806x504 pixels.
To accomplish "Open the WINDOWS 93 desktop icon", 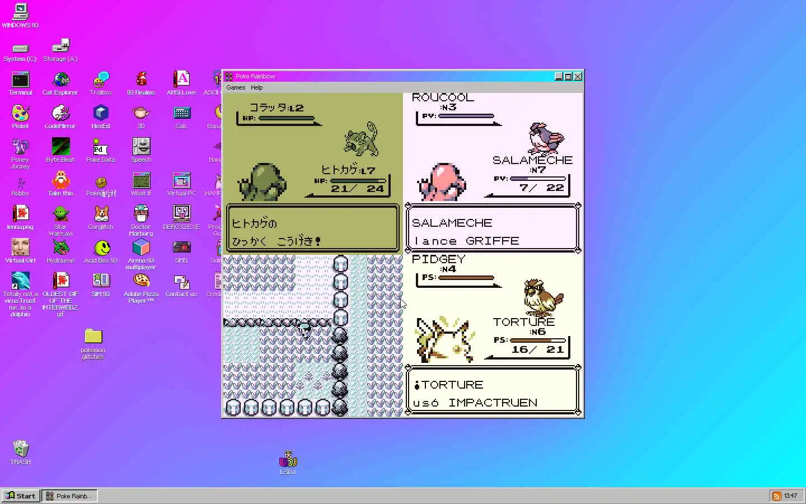I will (x=20, y=15).
